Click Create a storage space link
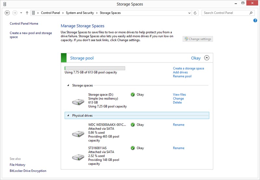Viewport: 260px width, 180px height. point(188,68)
